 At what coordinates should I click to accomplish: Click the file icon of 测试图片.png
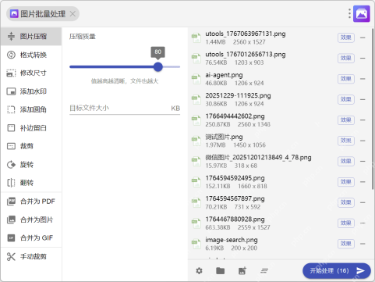tap(196, 141)
